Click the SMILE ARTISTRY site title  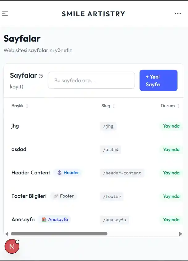click(x=94, y=14)
